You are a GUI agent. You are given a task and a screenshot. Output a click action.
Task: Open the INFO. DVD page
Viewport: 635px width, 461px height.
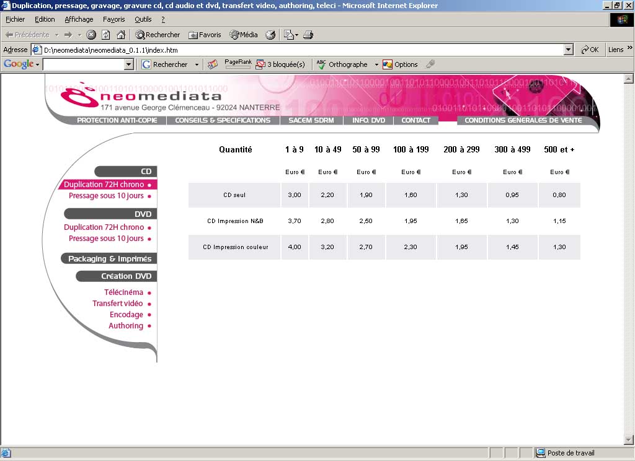[x=368, y=120]
